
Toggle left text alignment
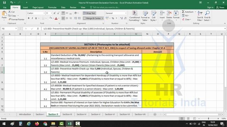pyautogui.click(x=63, y=18)
